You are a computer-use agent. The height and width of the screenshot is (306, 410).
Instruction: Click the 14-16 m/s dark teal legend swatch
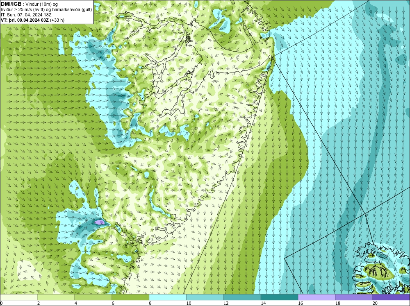click(280, 297)
